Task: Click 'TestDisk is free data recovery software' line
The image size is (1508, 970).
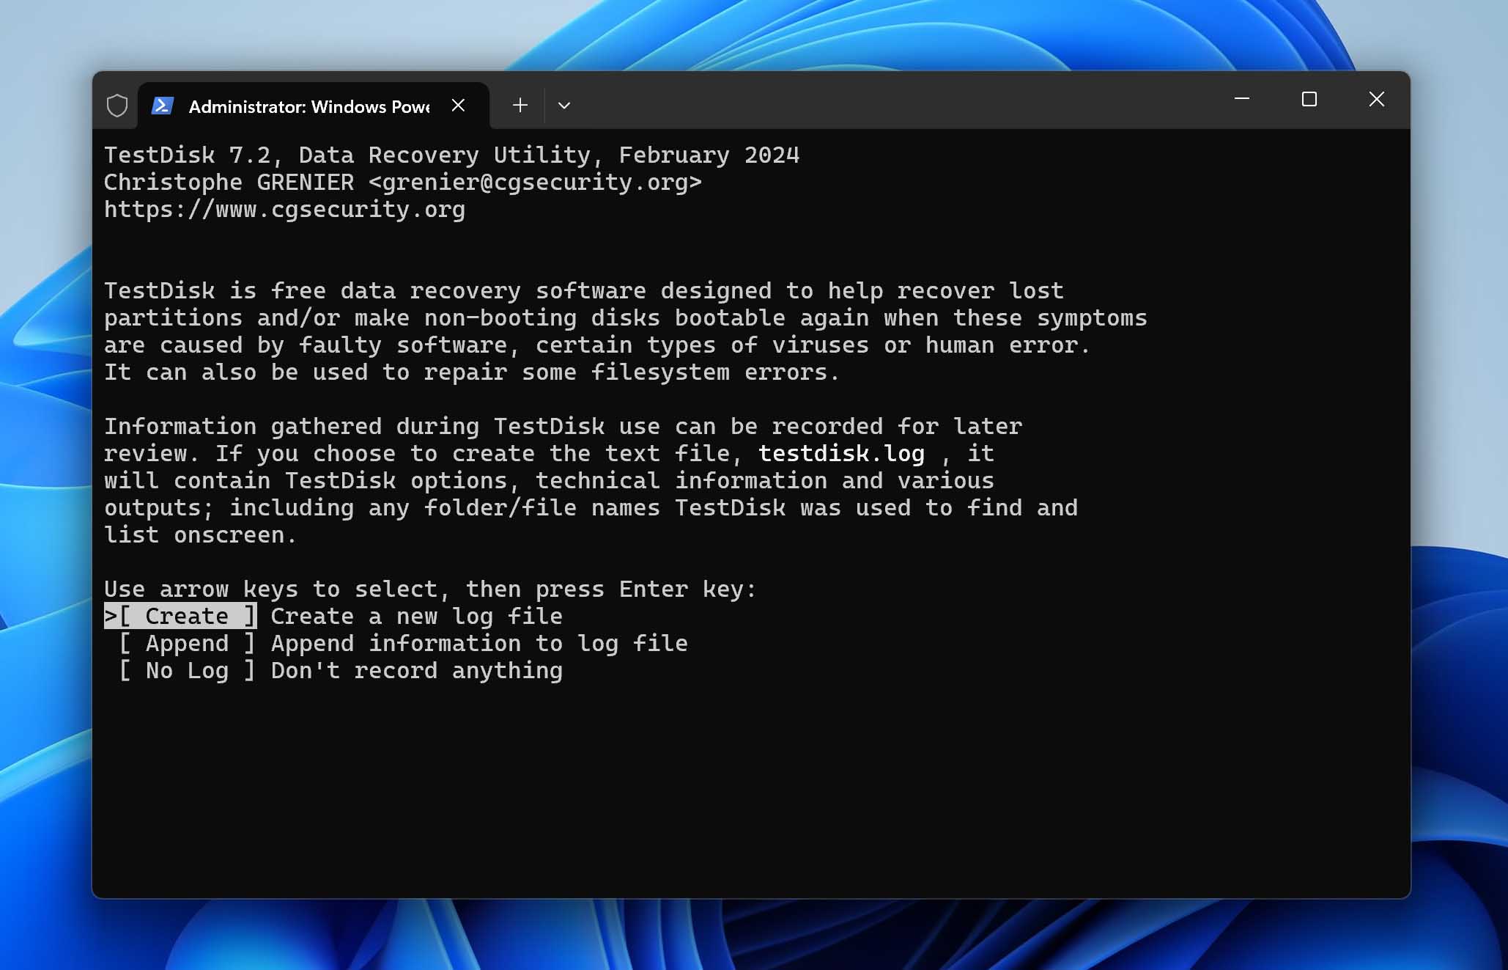Action: click(x=583, y=291)
